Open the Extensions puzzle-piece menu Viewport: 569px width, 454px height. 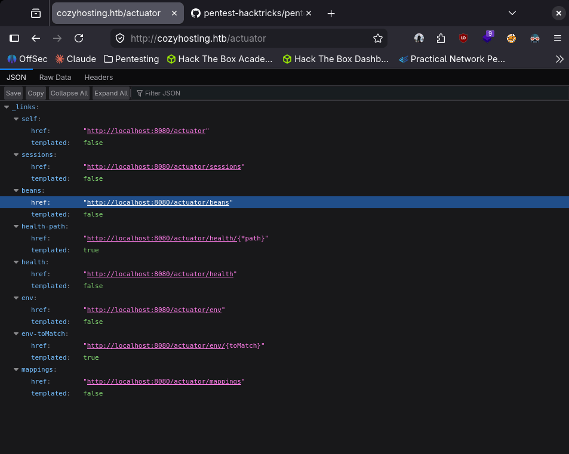click(441, 38)
